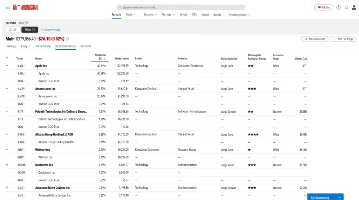The width and height of the screenshot is (359, 200).
Task: Sort by the Name column header
Action: tap(39, 58)
